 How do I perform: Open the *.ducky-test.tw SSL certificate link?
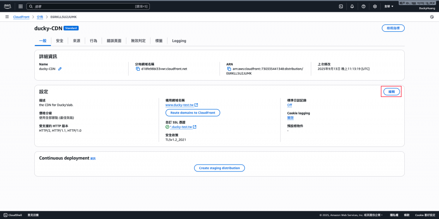[x=181, y=127]
